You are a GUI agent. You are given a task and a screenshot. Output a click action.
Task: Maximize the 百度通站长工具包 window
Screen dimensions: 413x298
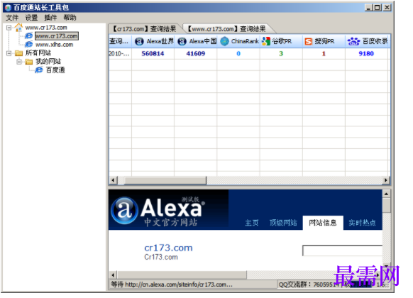tap(378, 8)
